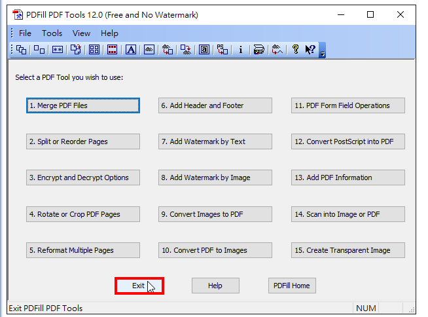Click '5. Reformat Multiple Pages' button
Screen dimensions: 428x317
coord(83,250)
